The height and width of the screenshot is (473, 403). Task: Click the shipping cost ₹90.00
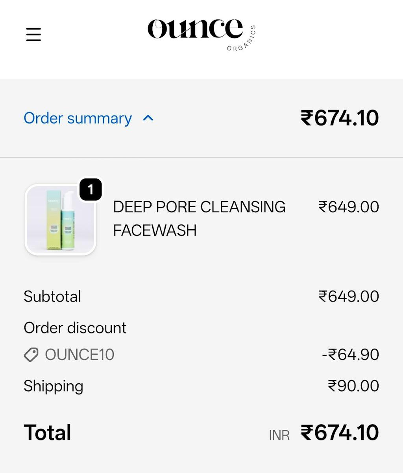pyautogui.click(x=353, y=386)
